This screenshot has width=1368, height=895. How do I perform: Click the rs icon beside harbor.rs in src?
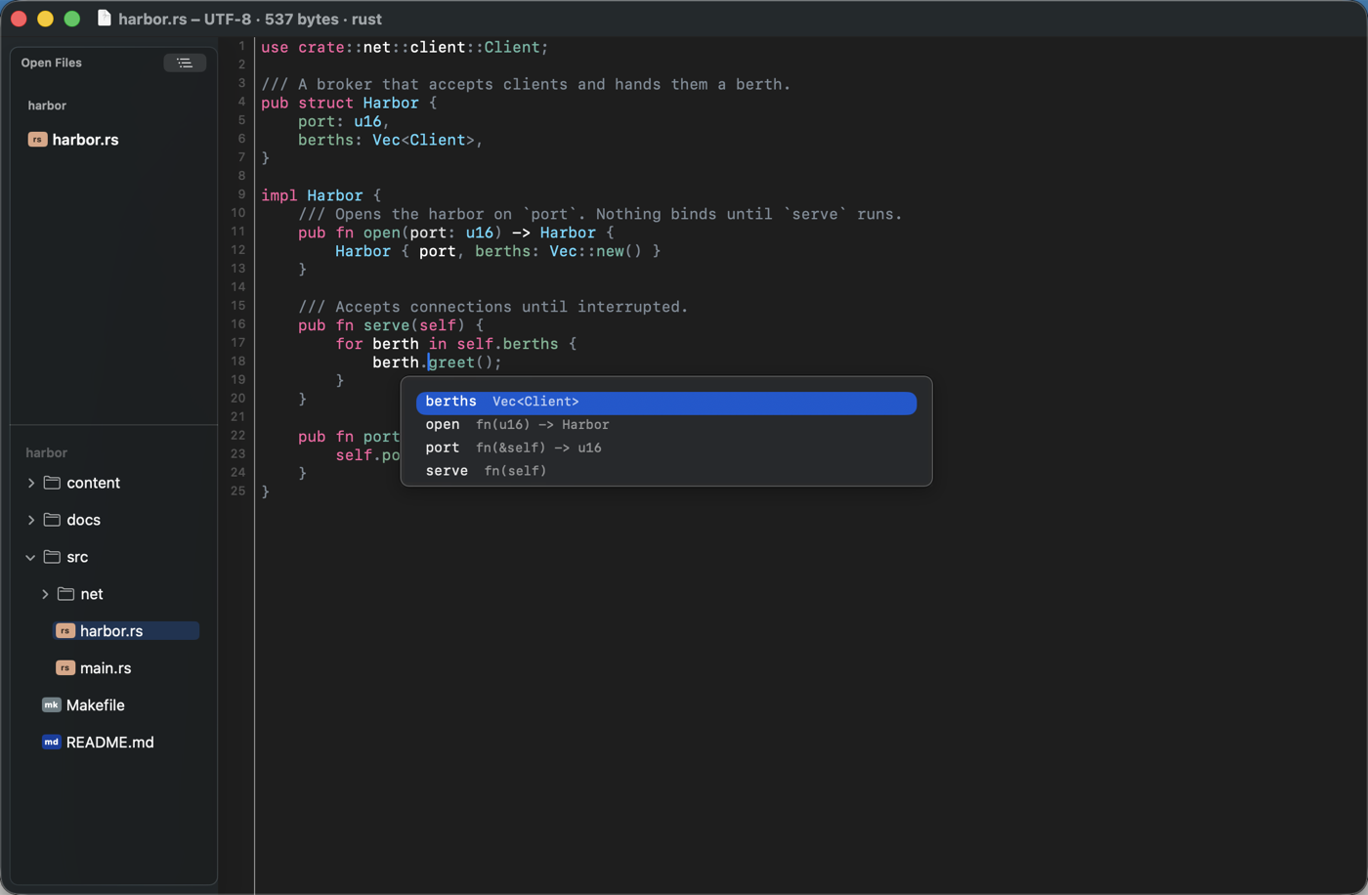[x=64, y=631]
